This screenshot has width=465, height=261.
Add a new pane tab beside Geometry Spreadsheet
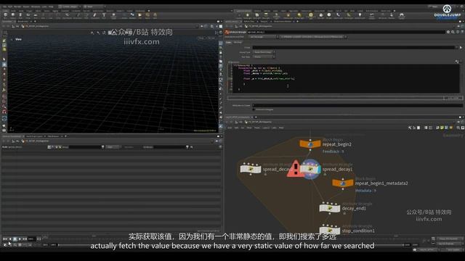(65, 136)
